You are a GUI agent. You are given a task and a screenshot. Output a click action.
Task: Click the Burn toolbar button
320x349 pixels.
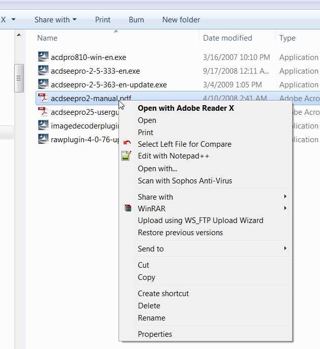136,20
